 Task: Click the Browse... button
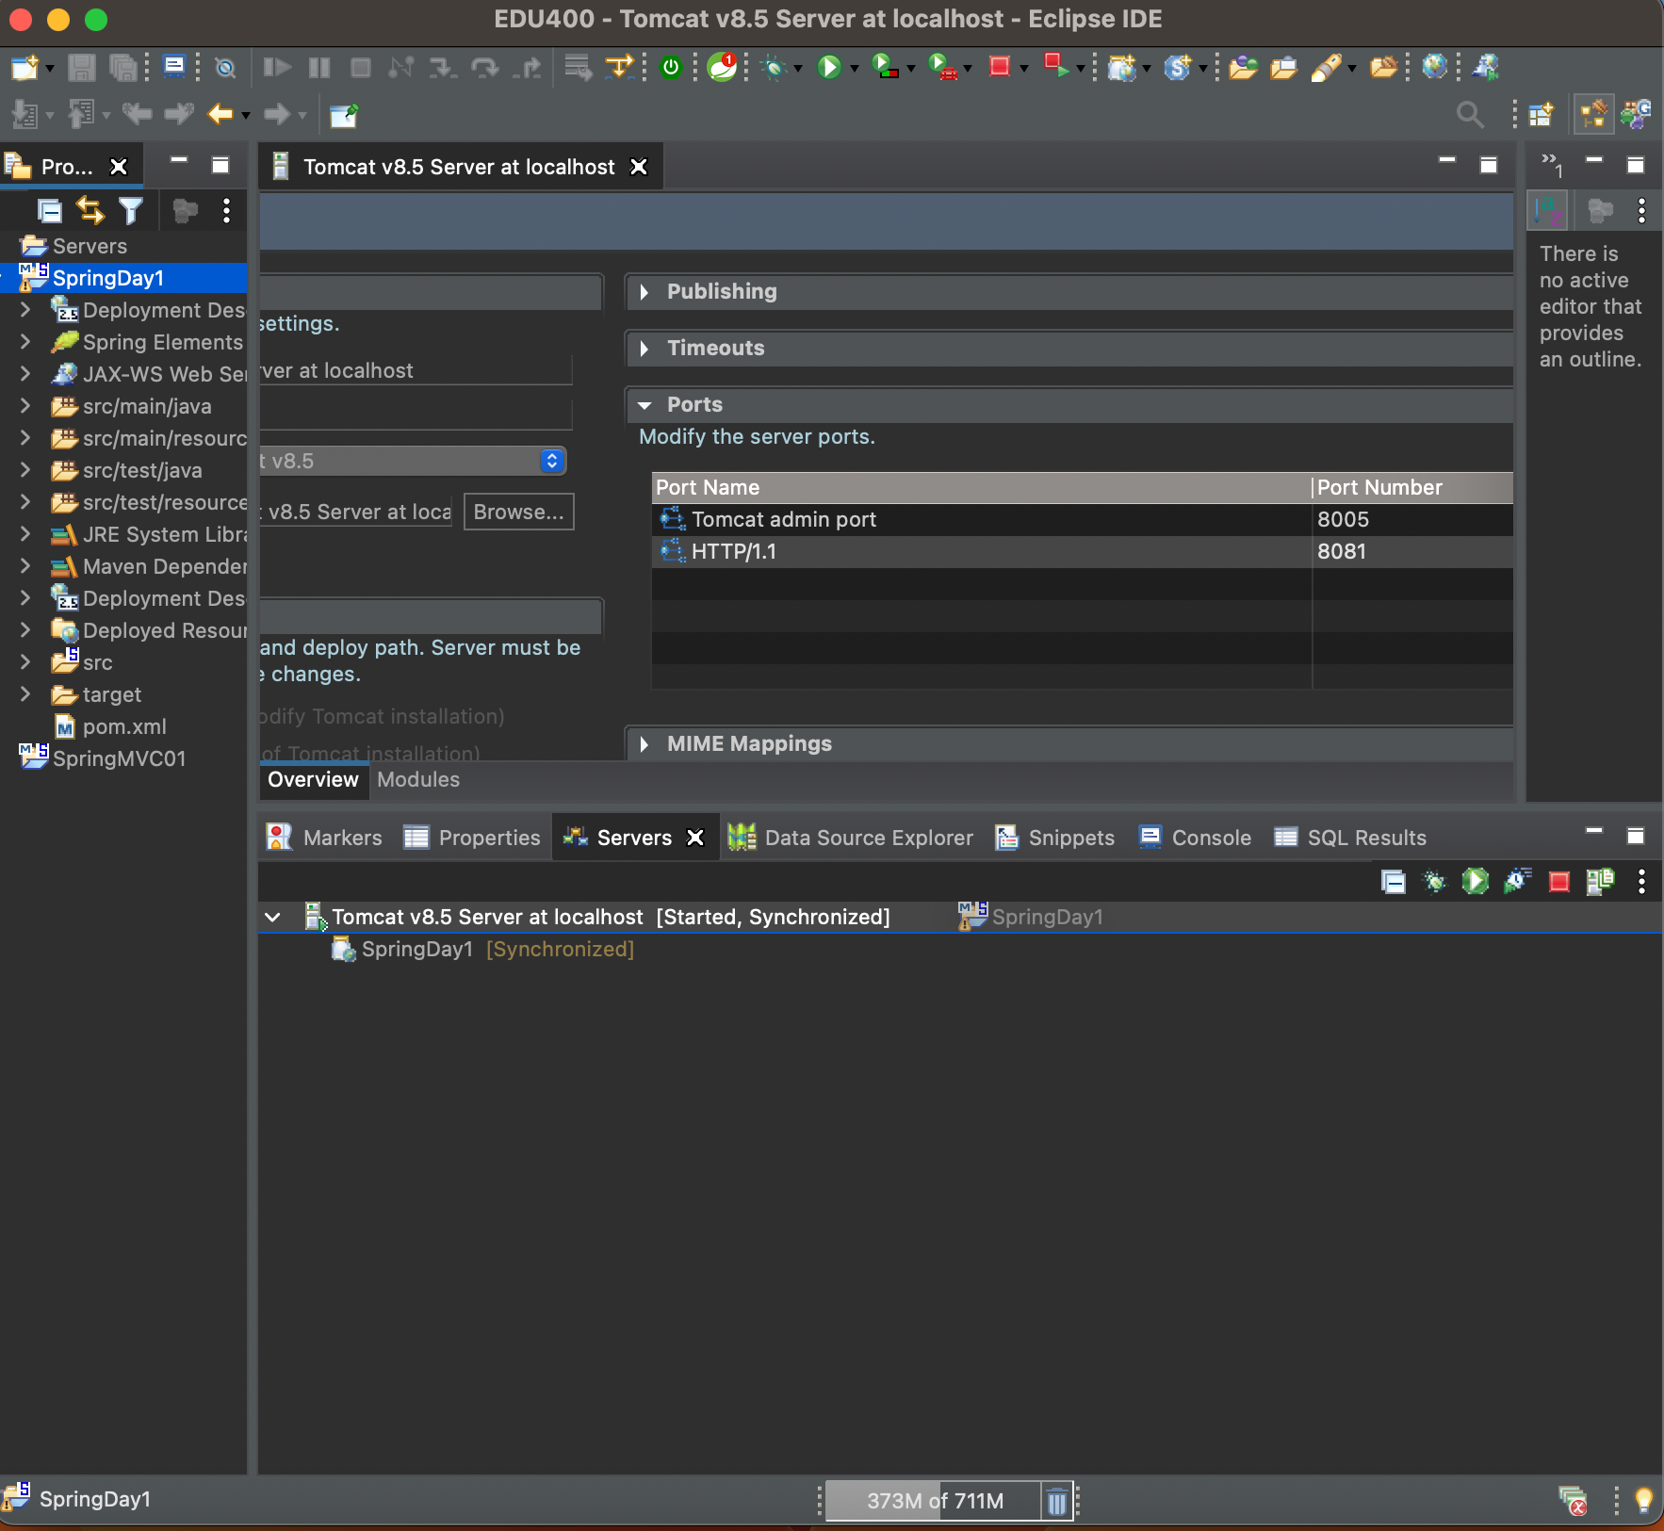pyautogui.click(x=518, y=512)
